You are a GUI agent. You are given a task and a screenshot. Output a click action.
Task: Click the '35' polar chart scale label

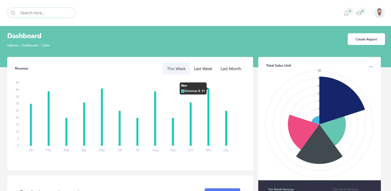tap(319, 71)
